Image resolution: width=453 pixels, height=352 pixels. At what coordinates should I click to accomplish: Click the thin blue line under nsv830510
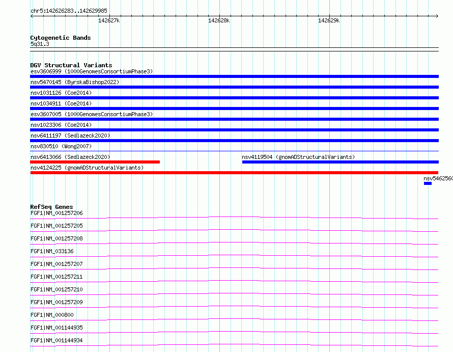click(234, 151)
